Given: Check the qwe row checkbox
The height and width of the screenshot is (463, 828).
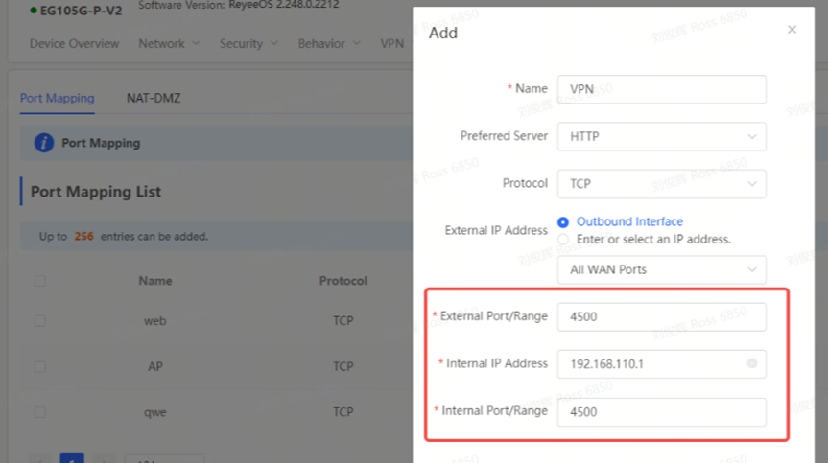Looking at the screenshot, I should 39,412.
